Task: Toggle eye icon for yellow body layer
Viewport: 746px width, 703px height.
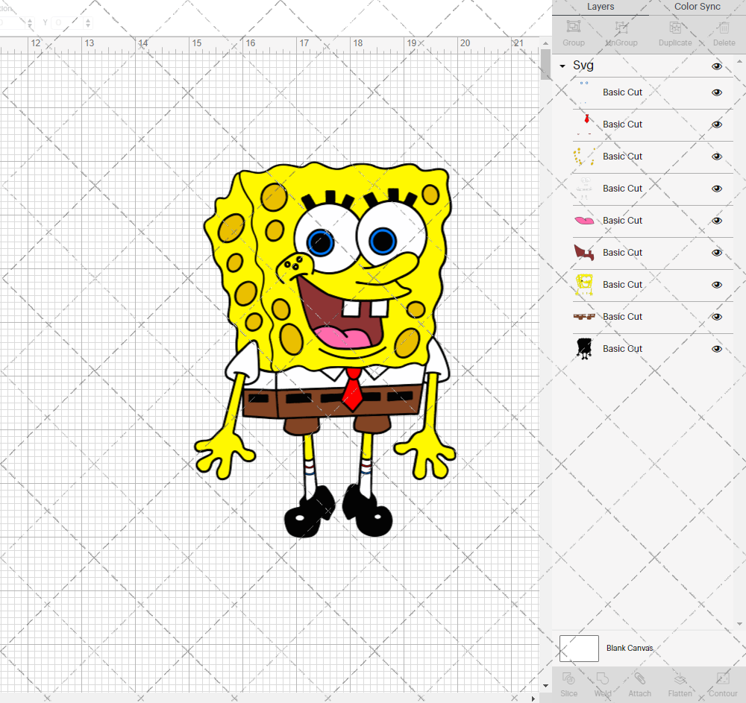Action: tap(716, 285)
